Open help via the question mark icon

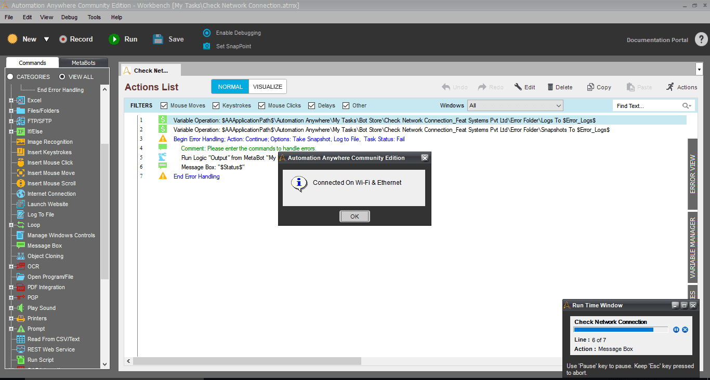(x=701, y=39)
